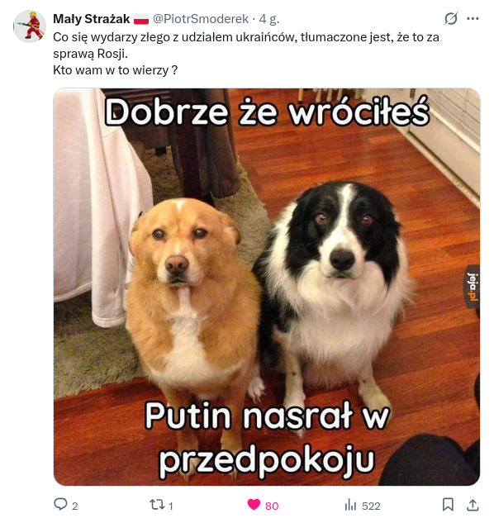Click the reply count 2
This screenshot has width=494, height=523.
click(x=74, y=506)
